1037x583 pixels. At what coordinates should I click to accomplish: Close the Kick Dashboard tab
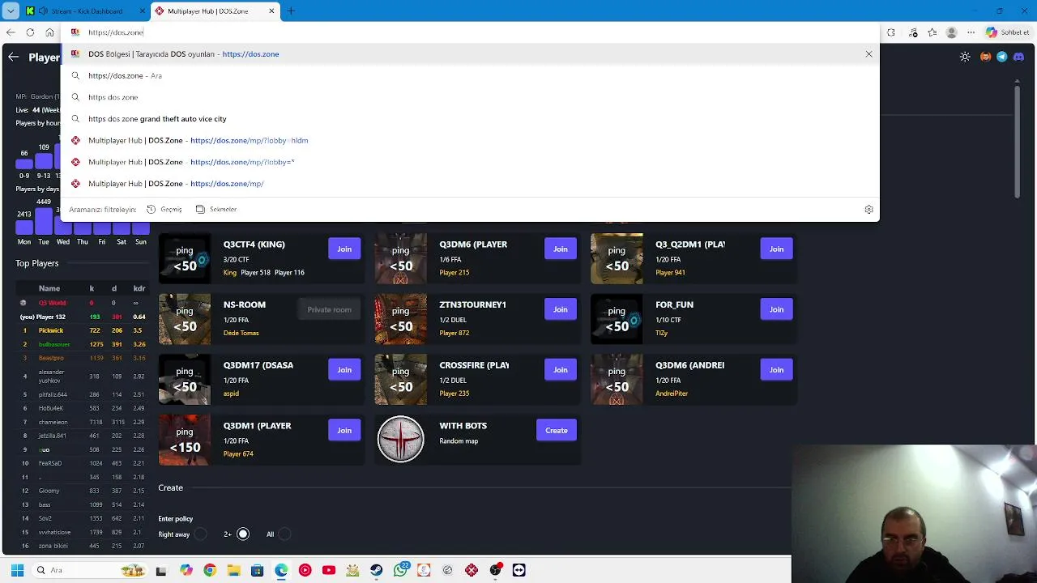click(x=143, y=11)
